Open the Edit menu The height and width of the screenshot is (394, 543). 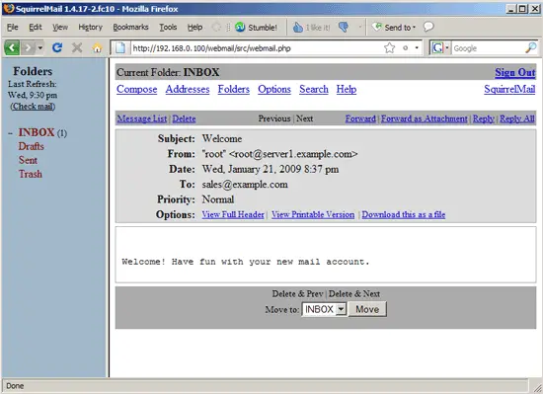35,27
